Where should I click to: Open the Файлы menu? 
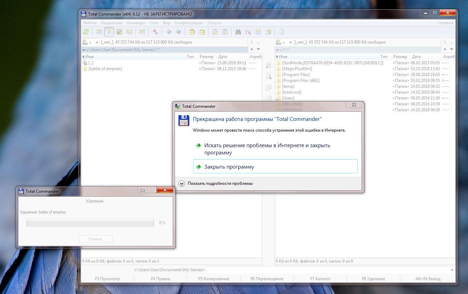pos(90,23)
